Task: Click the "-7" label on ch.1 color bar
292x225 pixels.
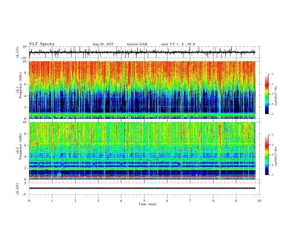Action: coord(272,114)
